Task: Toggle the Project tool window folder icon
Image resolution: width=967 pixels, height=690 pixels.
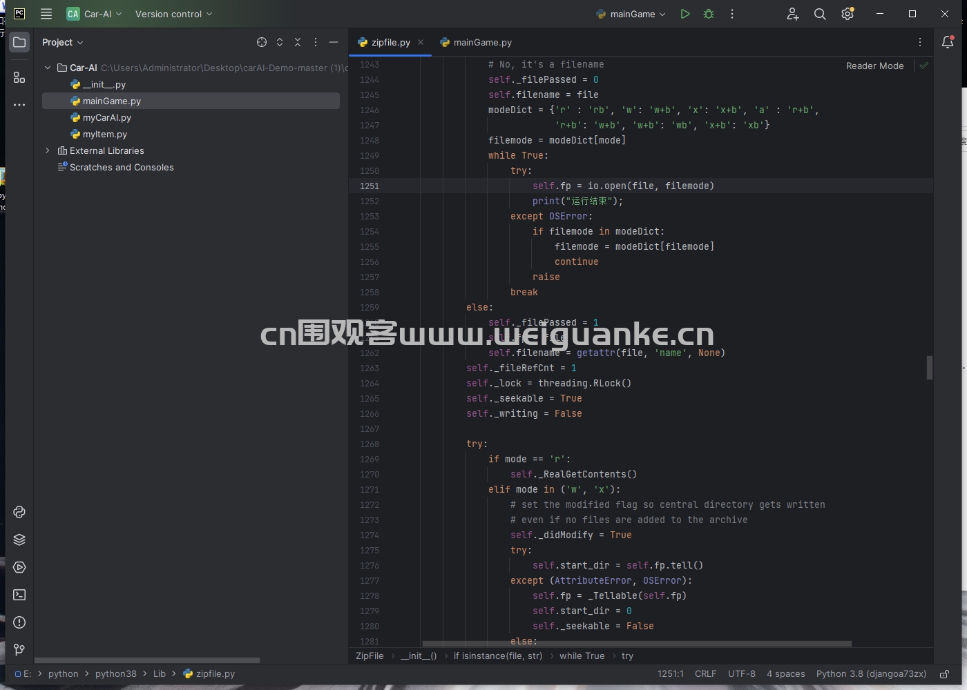Action: click(19, 42)
